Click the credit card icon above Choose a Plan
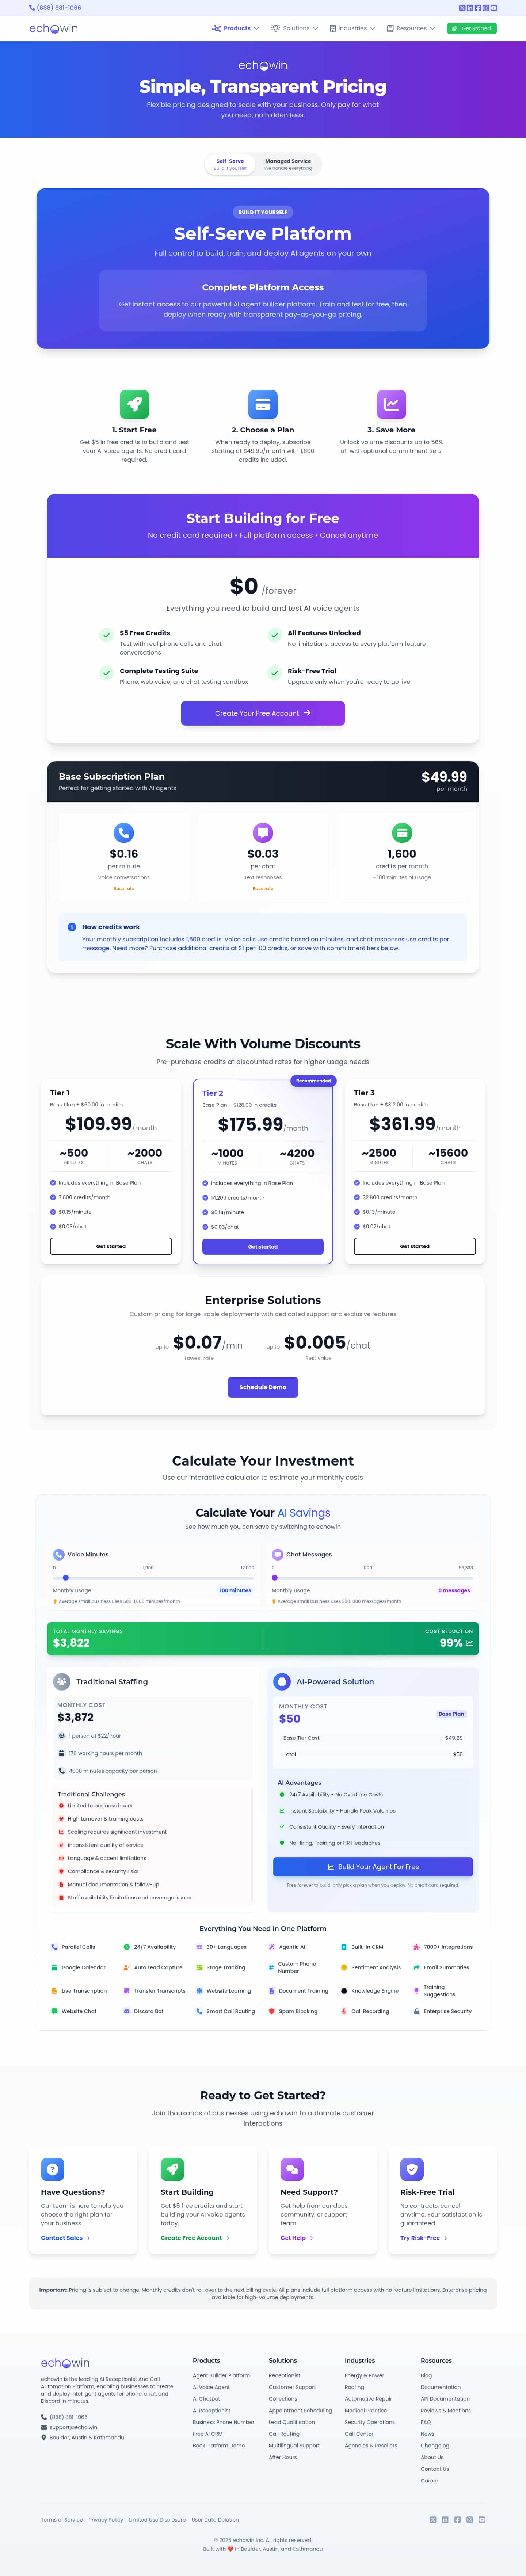The image size is (526, 2576). point(263,404)
